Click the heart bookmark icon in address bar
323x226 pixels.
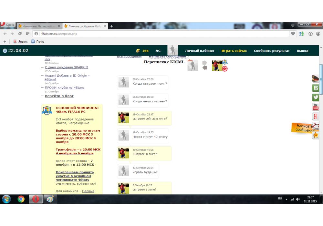pyautogui.click(x=293, y=34)
